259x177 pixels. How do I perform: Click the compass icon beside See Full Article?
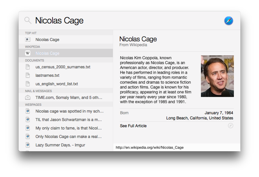click(230, 126)
